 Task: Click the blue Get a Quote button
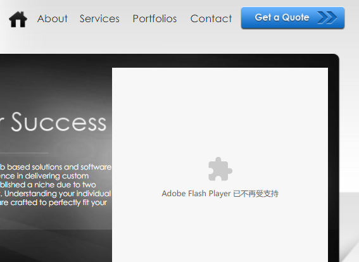(x=293, y=18)
